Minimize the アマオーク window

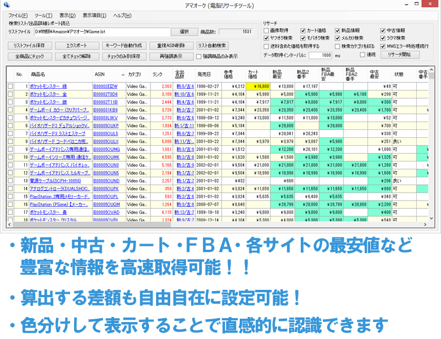[407, 5]
